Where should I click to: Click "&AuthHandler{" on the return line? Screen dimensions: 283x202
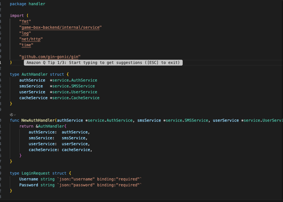[51, 126]
